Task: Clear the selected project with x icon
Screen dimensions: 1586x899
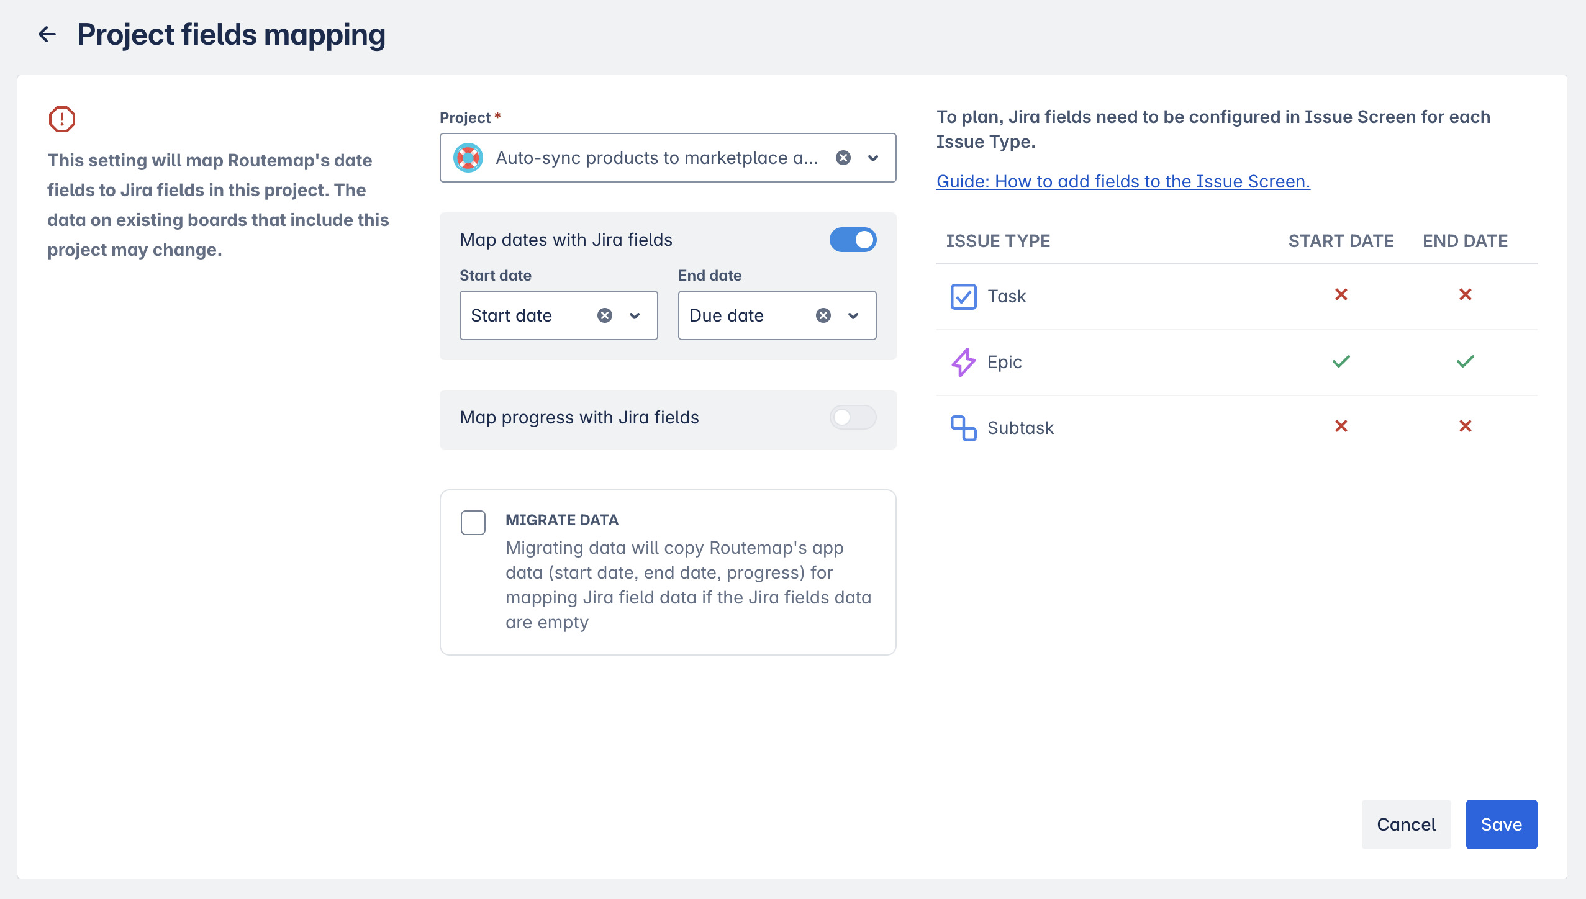Action: point(843,158)
